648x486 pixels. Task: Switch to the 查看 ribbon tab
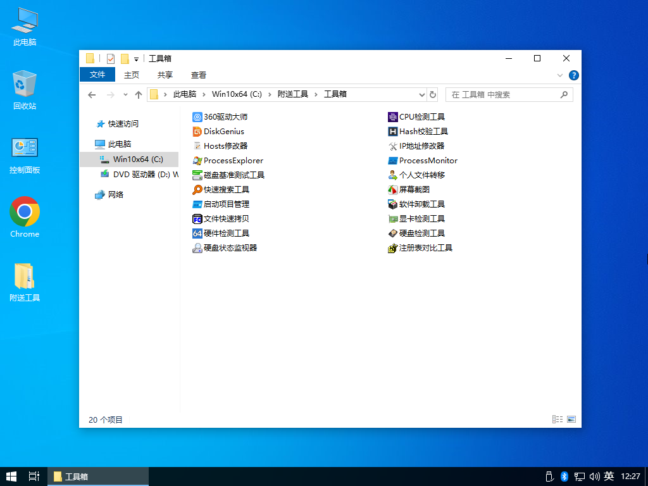[198, 75]
